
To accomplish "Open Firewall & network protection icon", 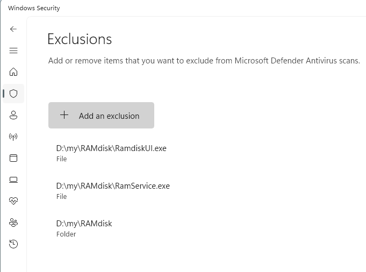I will click(13, 137).
